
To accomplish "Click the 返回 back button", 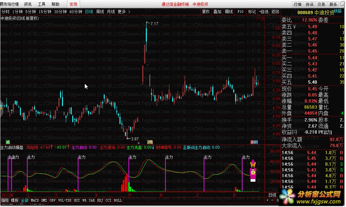I will click(x=275, y=12).
